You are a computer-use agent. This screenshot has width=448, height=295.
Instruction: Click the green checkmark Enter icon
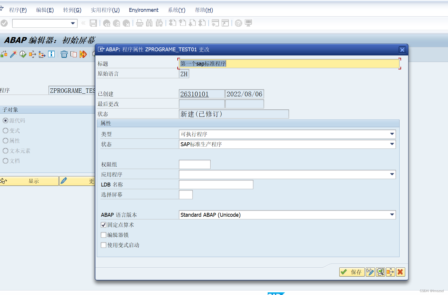4,23
